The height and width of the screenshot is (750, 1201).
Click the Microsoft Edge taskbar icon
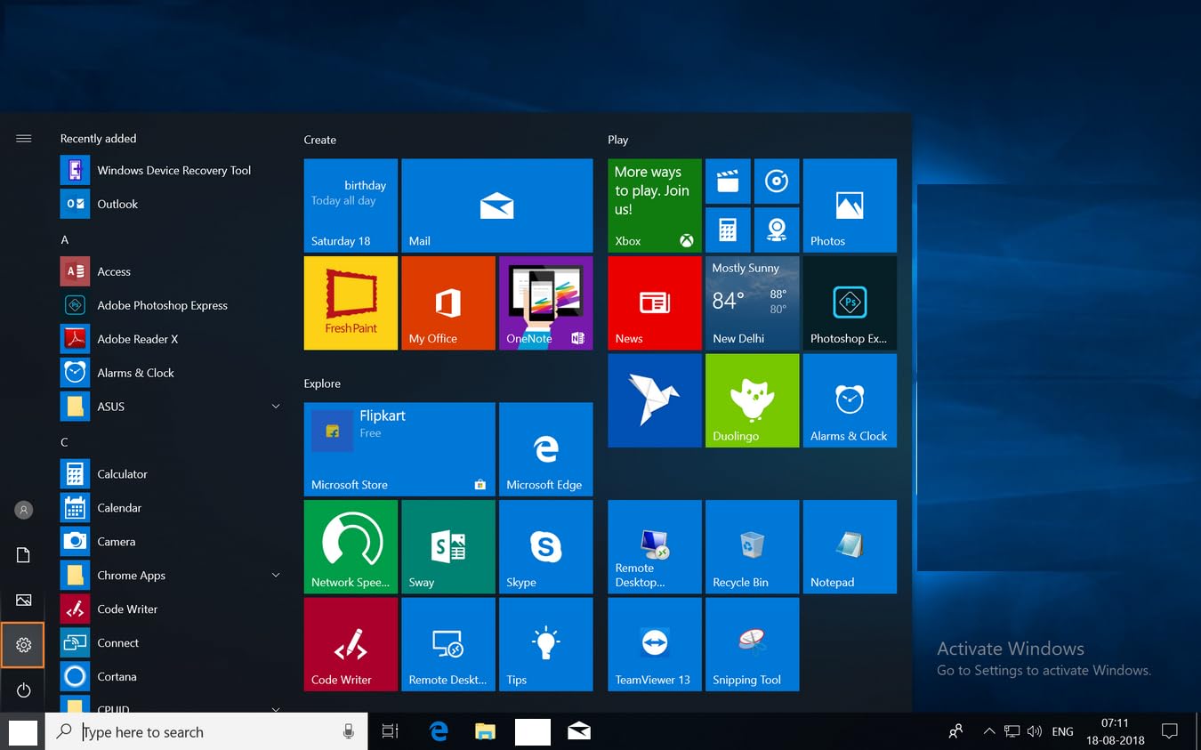(x=439, y=731)
